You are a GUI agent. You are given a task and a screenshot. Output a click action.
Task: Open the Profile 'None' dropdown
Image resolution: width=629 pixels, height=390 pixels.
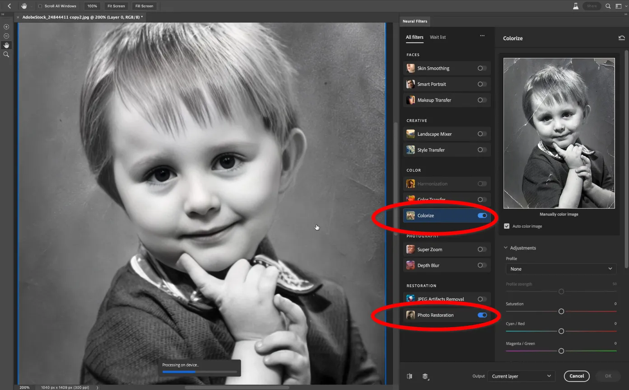click(x=561, y=269)
